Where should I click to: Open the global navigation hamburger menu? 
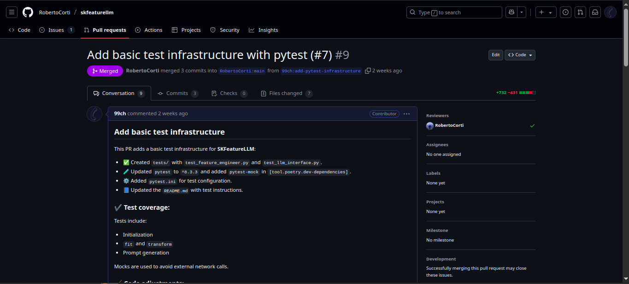tap(12, 12)
